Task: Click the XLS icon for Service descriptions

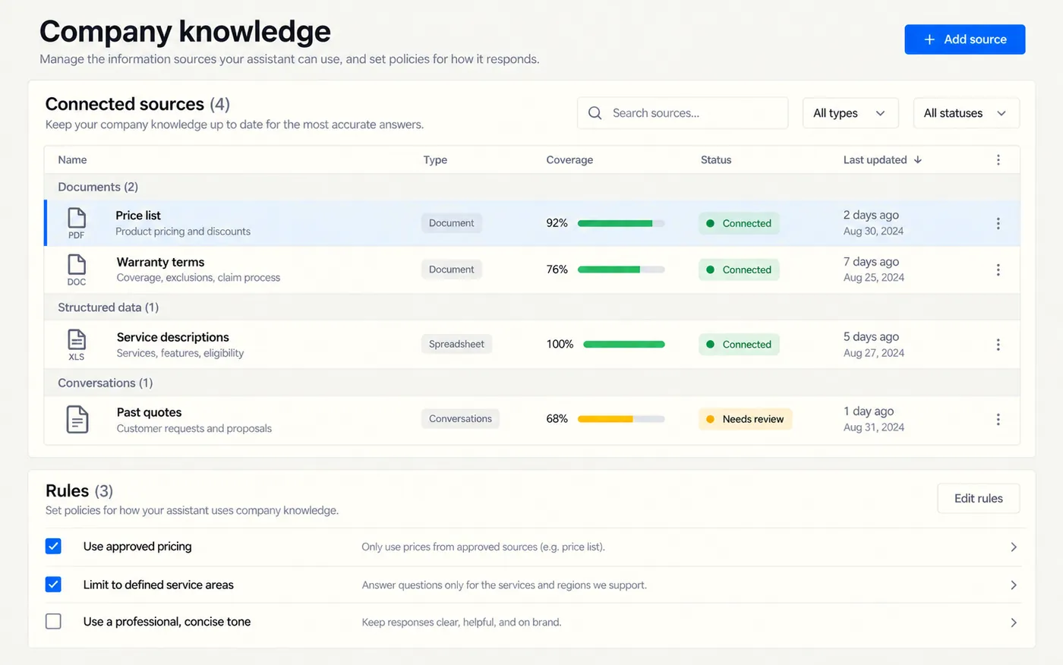Action: [77, 345]
